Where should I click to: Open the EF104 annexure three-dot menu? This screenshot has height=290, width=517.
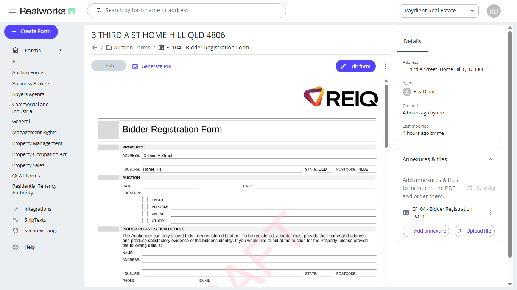coord(491,213)
